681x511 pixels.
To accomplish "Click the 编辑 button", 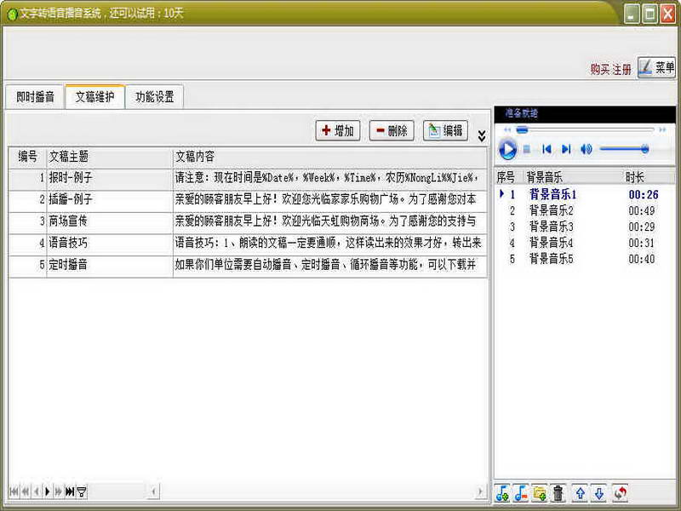I will 445,130.
